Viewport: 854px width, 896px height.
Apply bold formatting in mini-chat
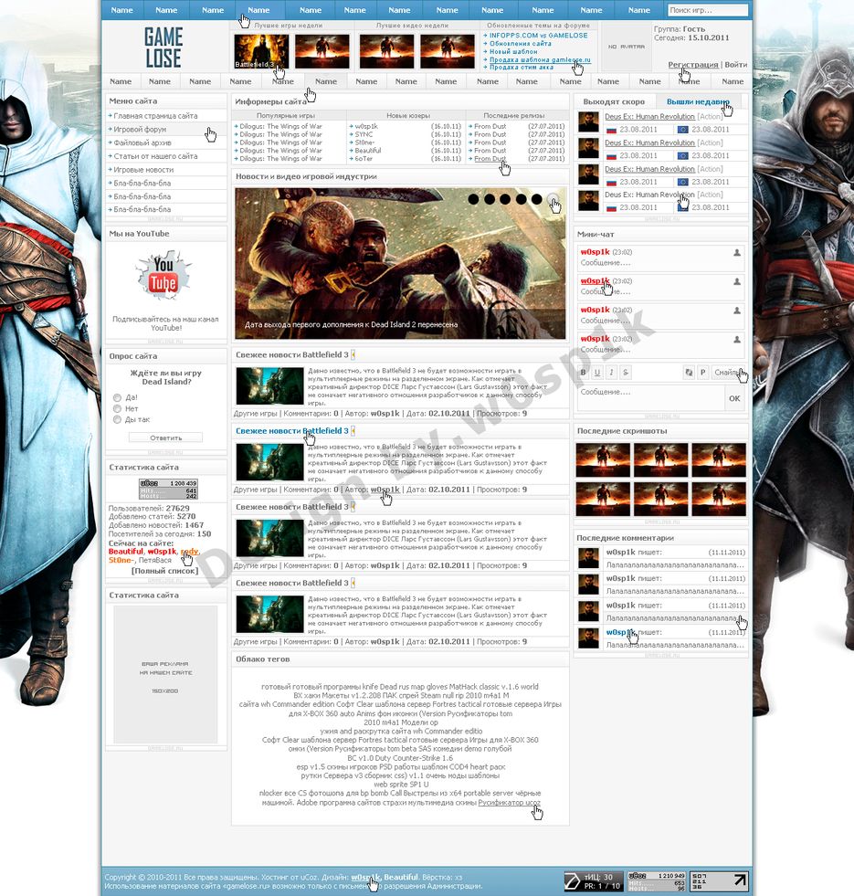[583, 373]
